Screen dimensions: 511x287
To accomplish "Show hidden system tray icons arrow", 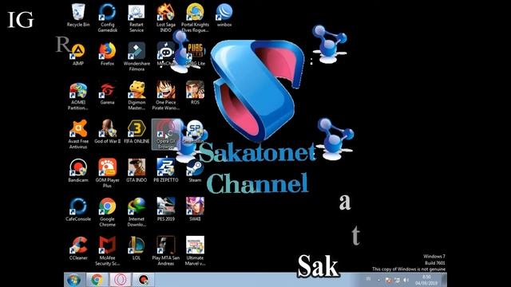I will tap(378, 280).
